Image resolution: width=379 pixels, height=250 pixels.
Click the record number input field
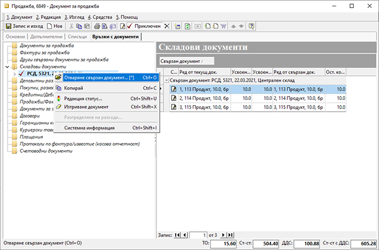click(x=199, y=235)
